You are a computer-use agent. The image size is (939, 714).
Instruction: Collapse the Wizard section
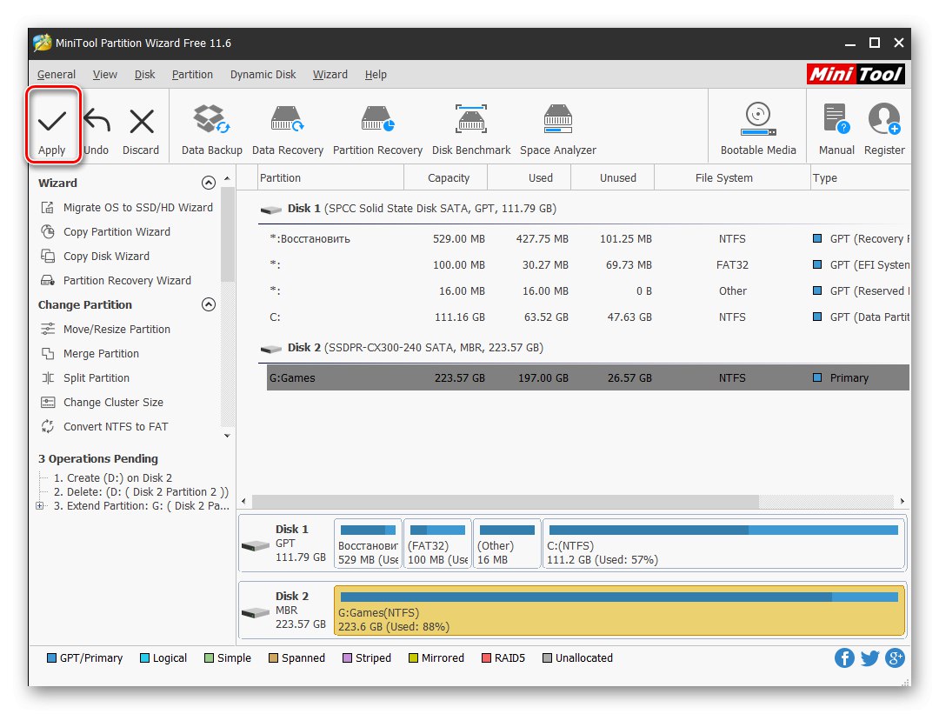click(208, 183)
